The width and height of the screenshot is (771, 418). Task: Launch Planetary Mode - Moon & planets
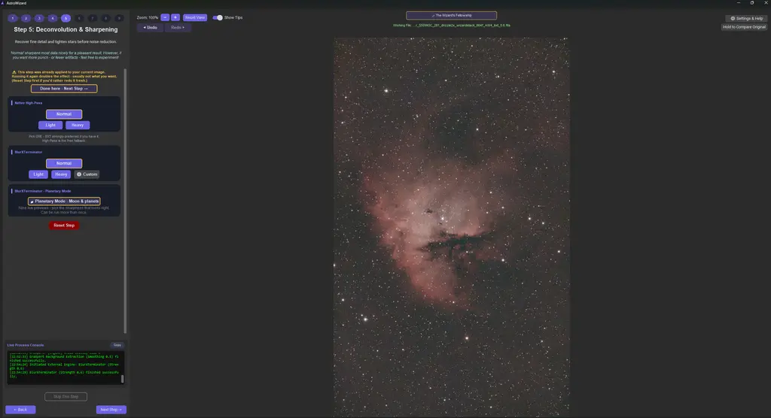pyautogui.click(x=64, y=201)
